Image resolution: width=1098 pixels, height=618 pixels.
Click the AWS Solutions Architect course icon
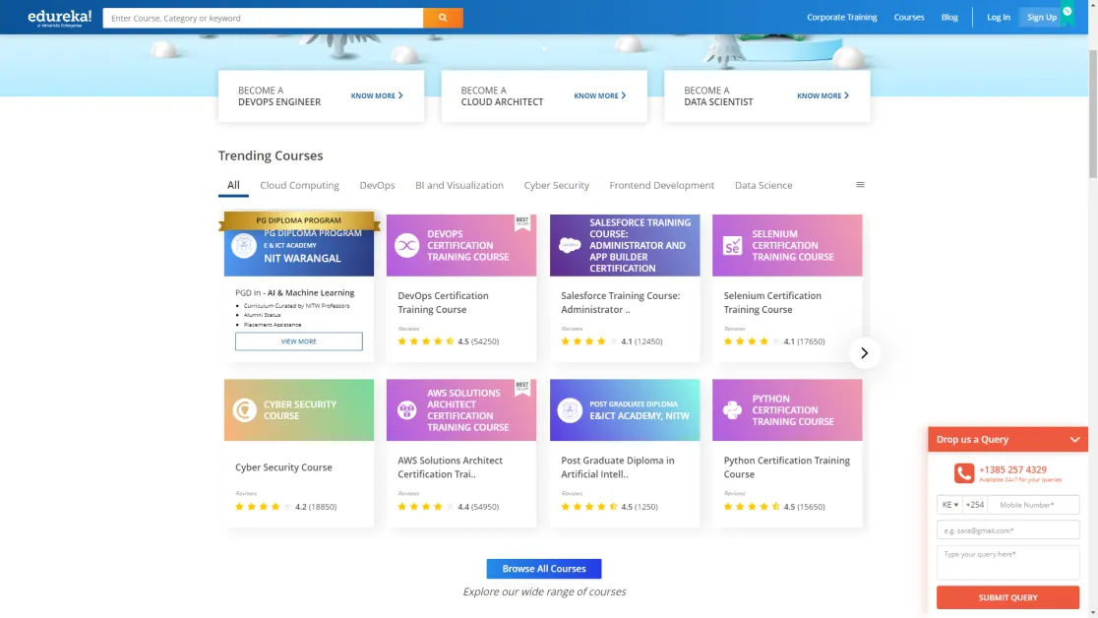pyautogui.click(x=407, y=410)
